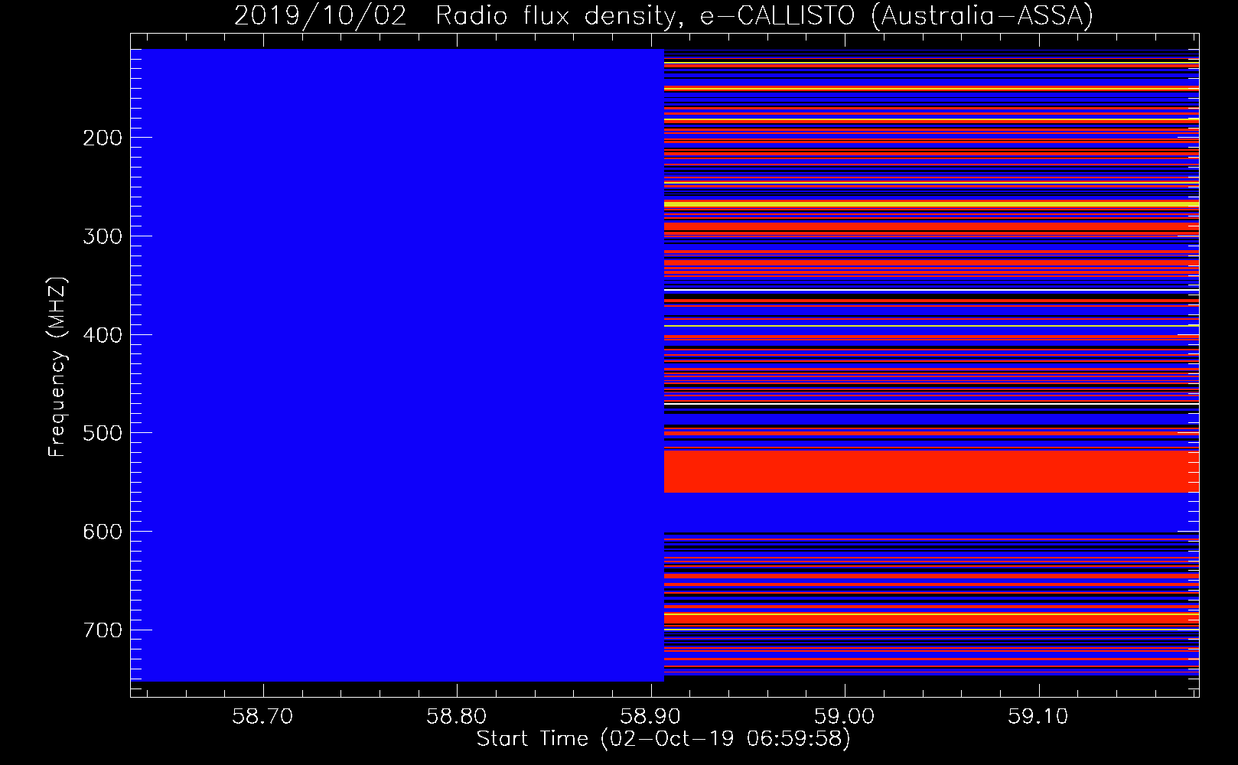1238x765 pixels.
Task: Click the 400 frequency tick label
Action: coord(103,335)
